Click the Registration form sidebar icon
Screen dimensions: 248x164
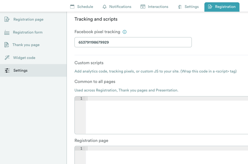coord(7,32)
